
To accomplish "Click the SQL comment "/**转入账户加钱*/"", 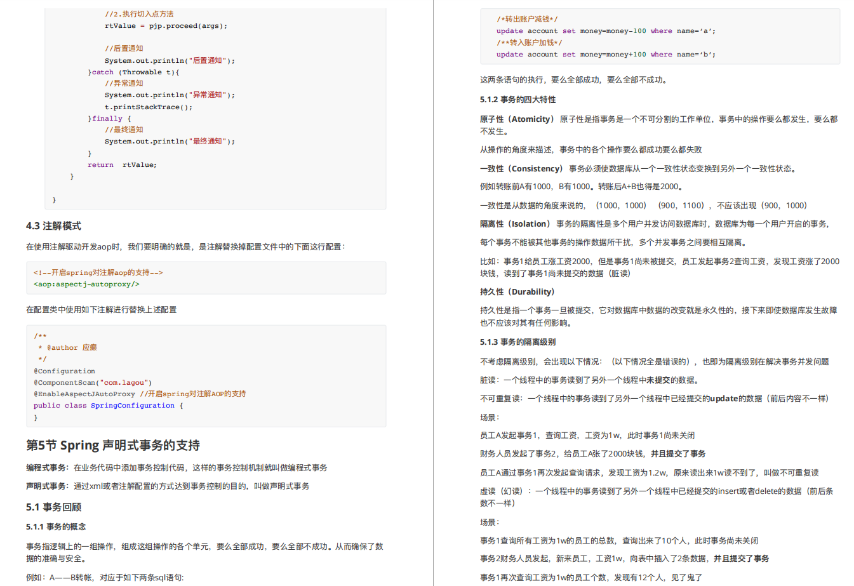I will pos(530,43).
